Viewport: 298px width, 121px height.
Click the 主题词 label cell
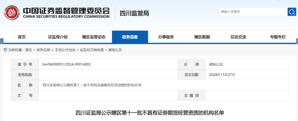191,95
